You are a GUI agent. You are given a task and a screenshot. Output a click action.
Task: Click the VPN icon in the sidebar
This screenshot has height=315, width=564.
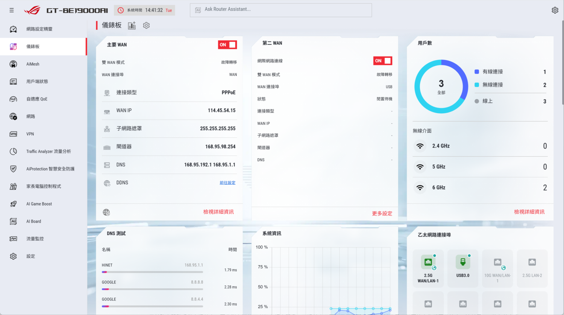[x=13, y=134]
